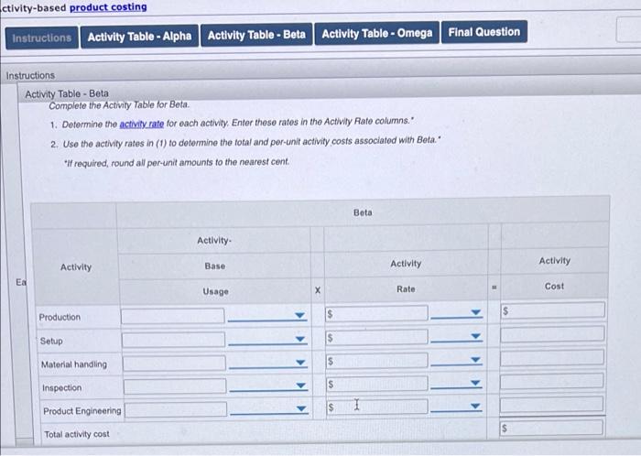Open Material handling rate unit dropdown
The image size is (641, 456).
457,360
